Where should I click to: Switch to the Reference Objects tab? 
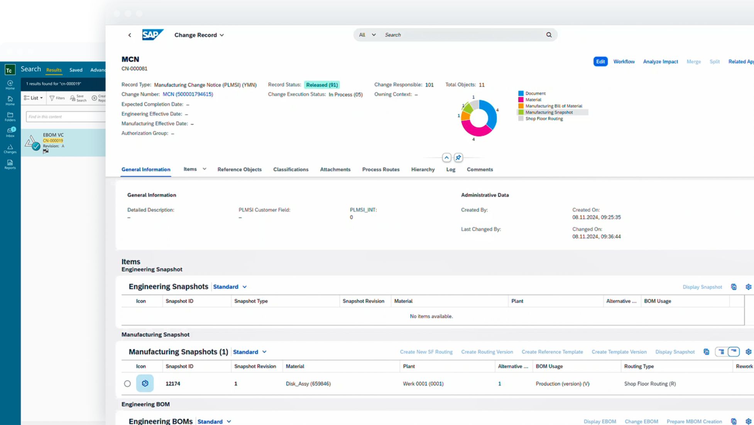pyautogui.click(x=239, y=169)
